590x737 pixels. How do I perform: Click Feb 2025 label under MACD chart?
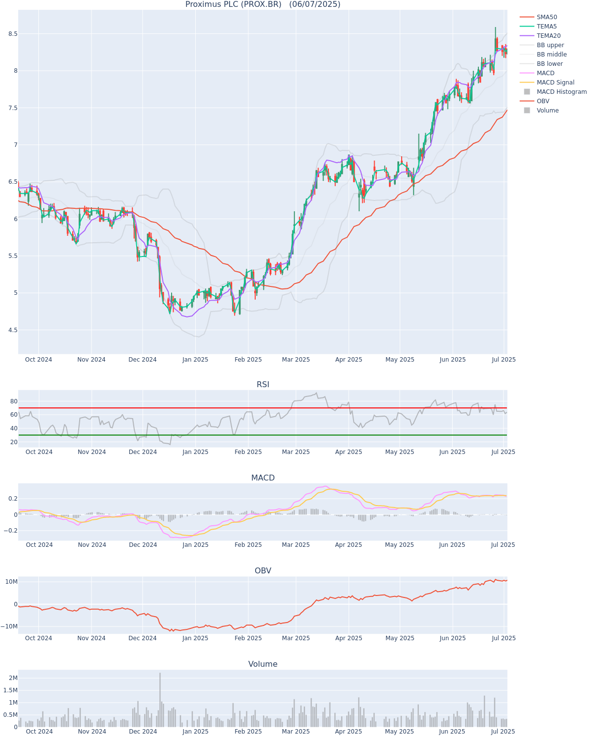tap(248, 545)
